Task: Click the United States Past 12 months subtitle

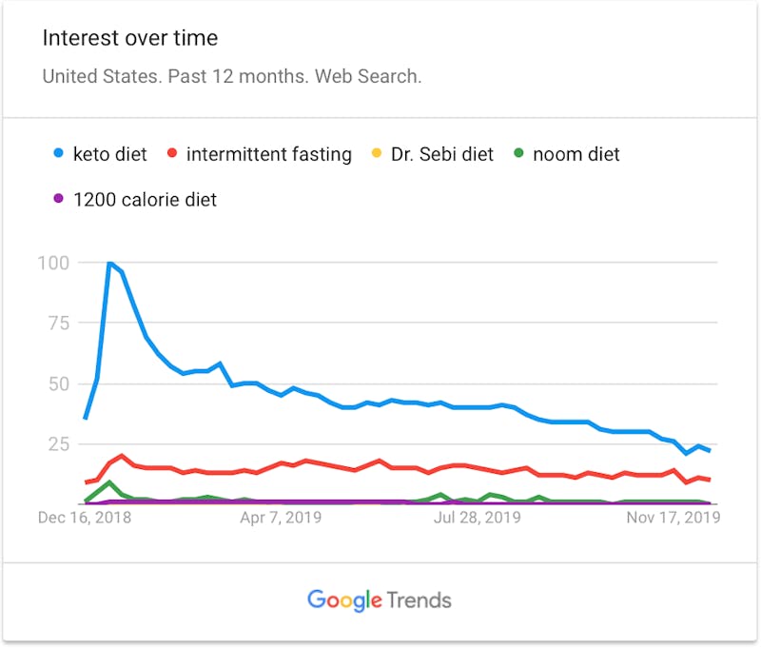Action: click(232, 76)
